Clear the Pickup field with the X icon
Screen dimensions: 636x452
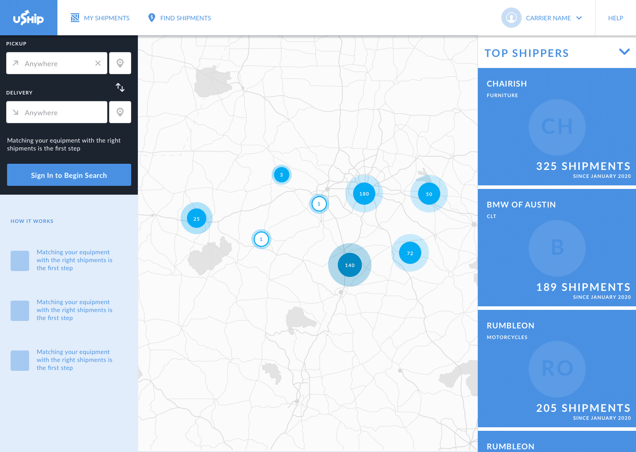coord(98,63)
